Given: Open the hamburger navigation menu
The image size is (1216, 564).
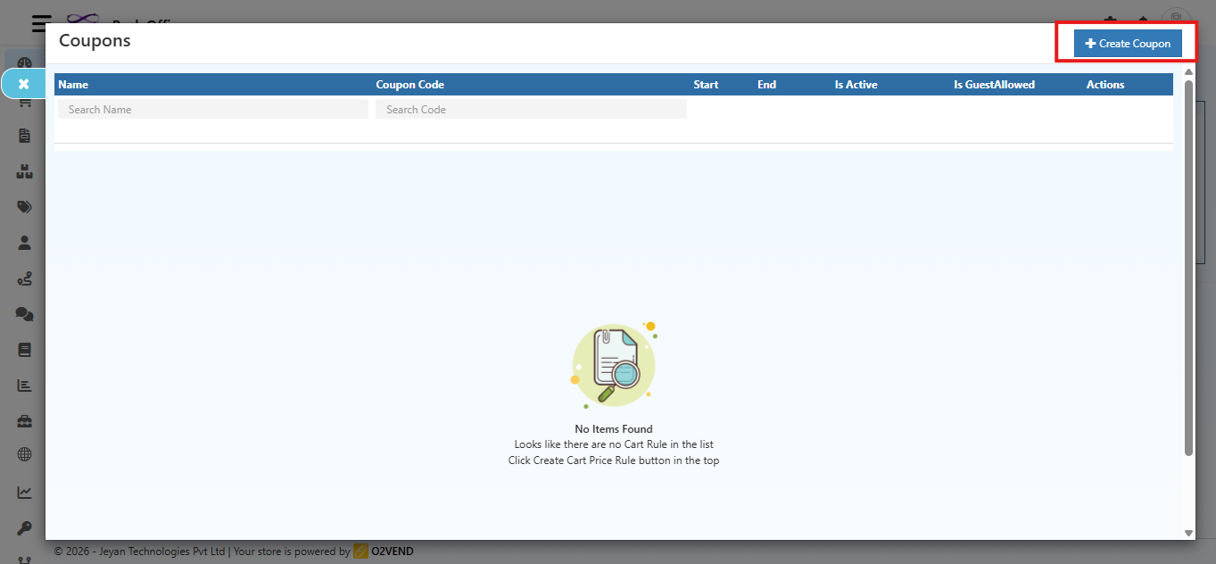Looking at the screenshot, I should 40,23.
